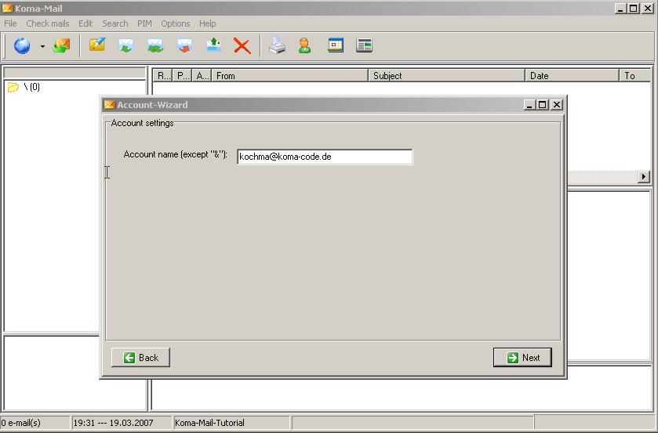Open the Check mails menu
The width and height of the screenshot is (658, 433).
(47, 23)
